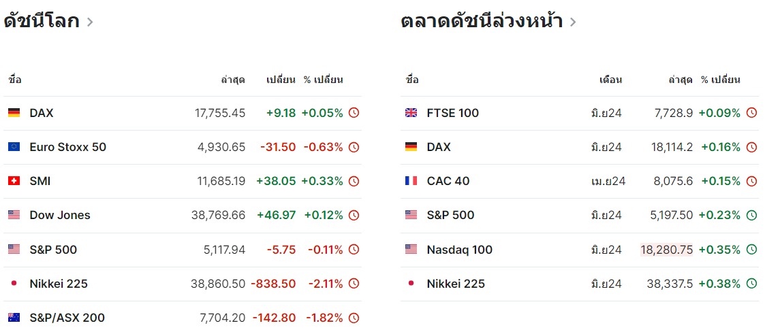Click the red clock icon in the Nikkei 225 world index row
This screenshot has height=332, width=765.
354,284
